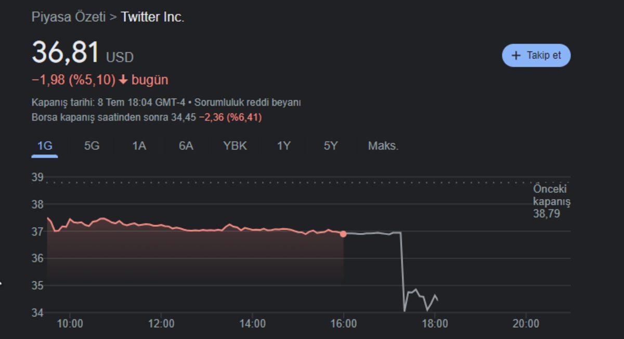Screen dimensions: 624x339
Task: Show the 6A six-month chart
Action: (186, 146)
